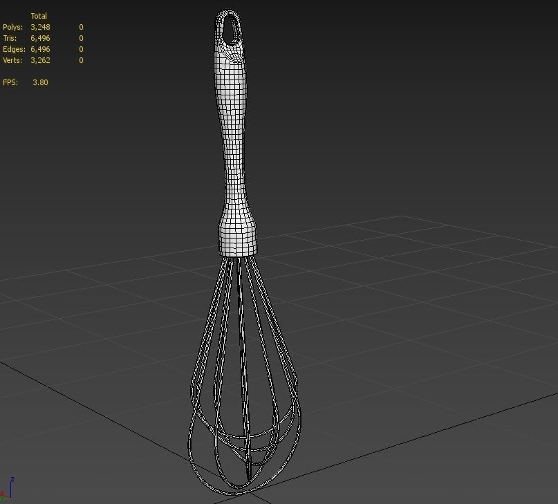The height and width of the screenshot is (504, 558).
Task: Click the Edges: label
Action: 14,49
